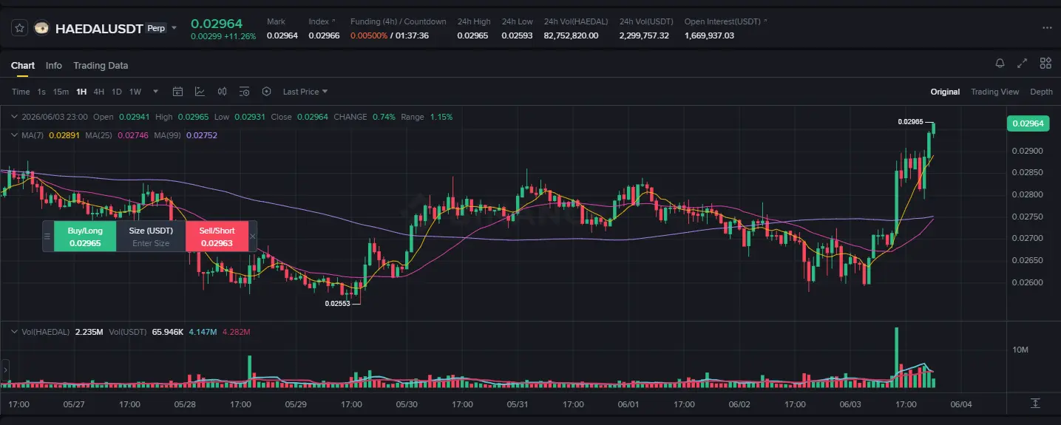Switch chart mode to Trading View
The image size is (1061, 425).
994,92
